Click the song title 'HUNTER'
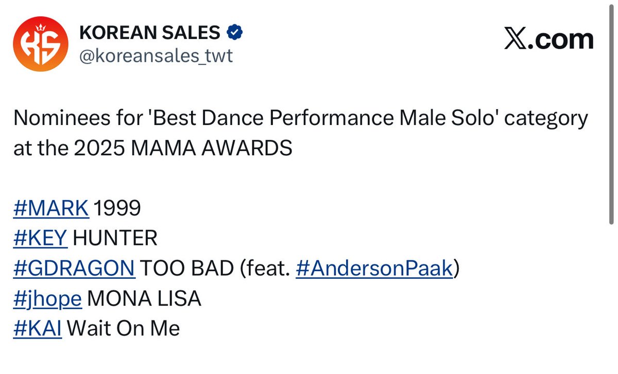Screen dimensions: 618x374 115,238
